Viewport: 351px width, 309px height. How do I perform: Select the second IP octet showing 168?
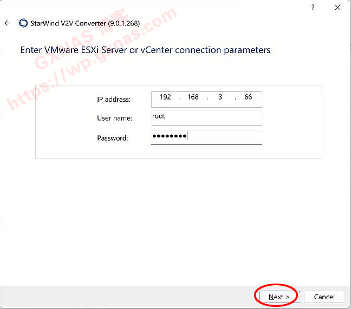pyautogui.click(x=193, y=97)
